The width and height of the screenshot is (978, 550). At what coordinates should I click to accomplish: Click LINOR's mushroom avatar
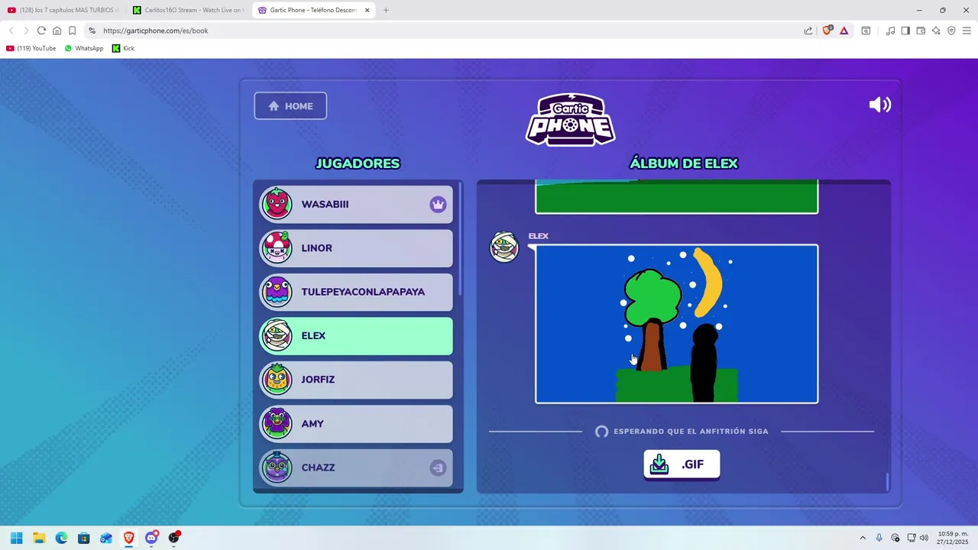click(x=277, y=247)
